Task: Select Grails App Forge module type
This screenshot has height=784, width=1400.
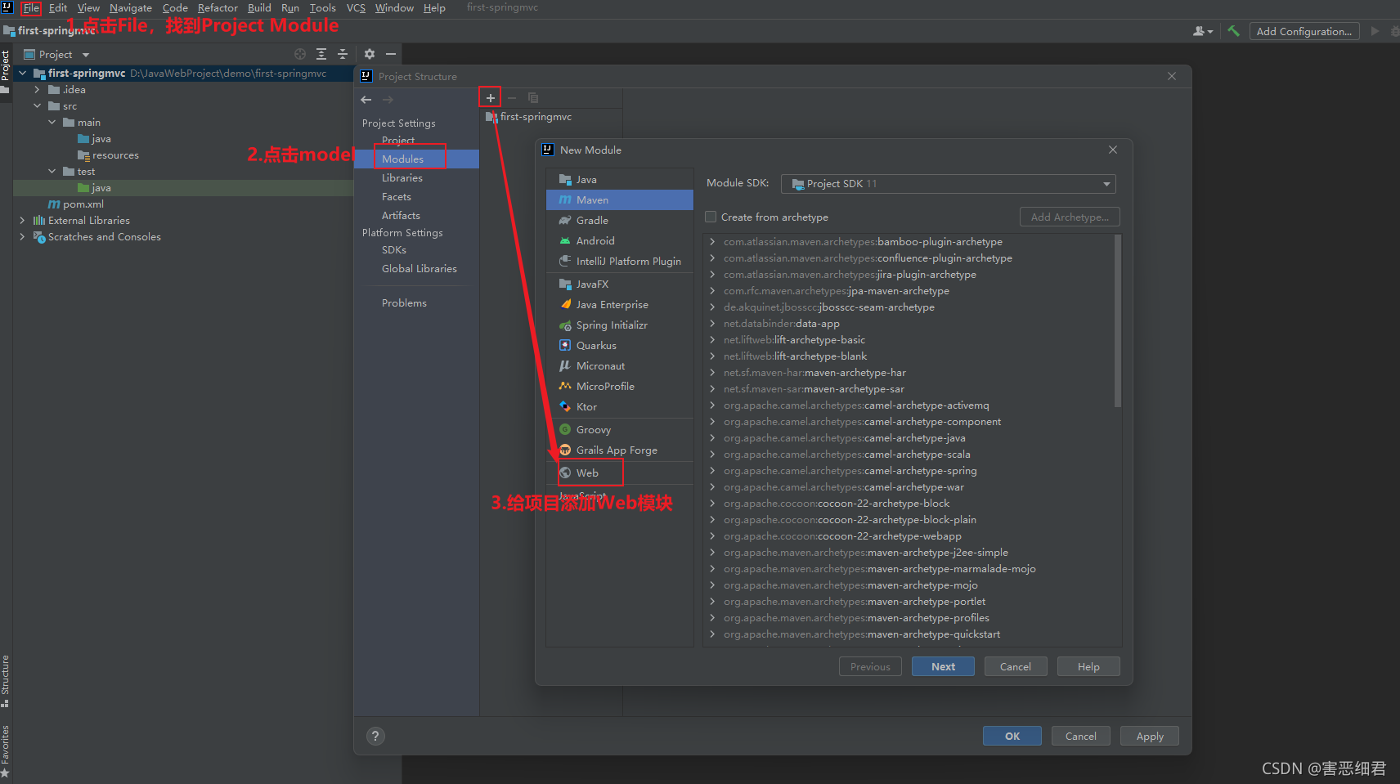Action: (620, 450)
